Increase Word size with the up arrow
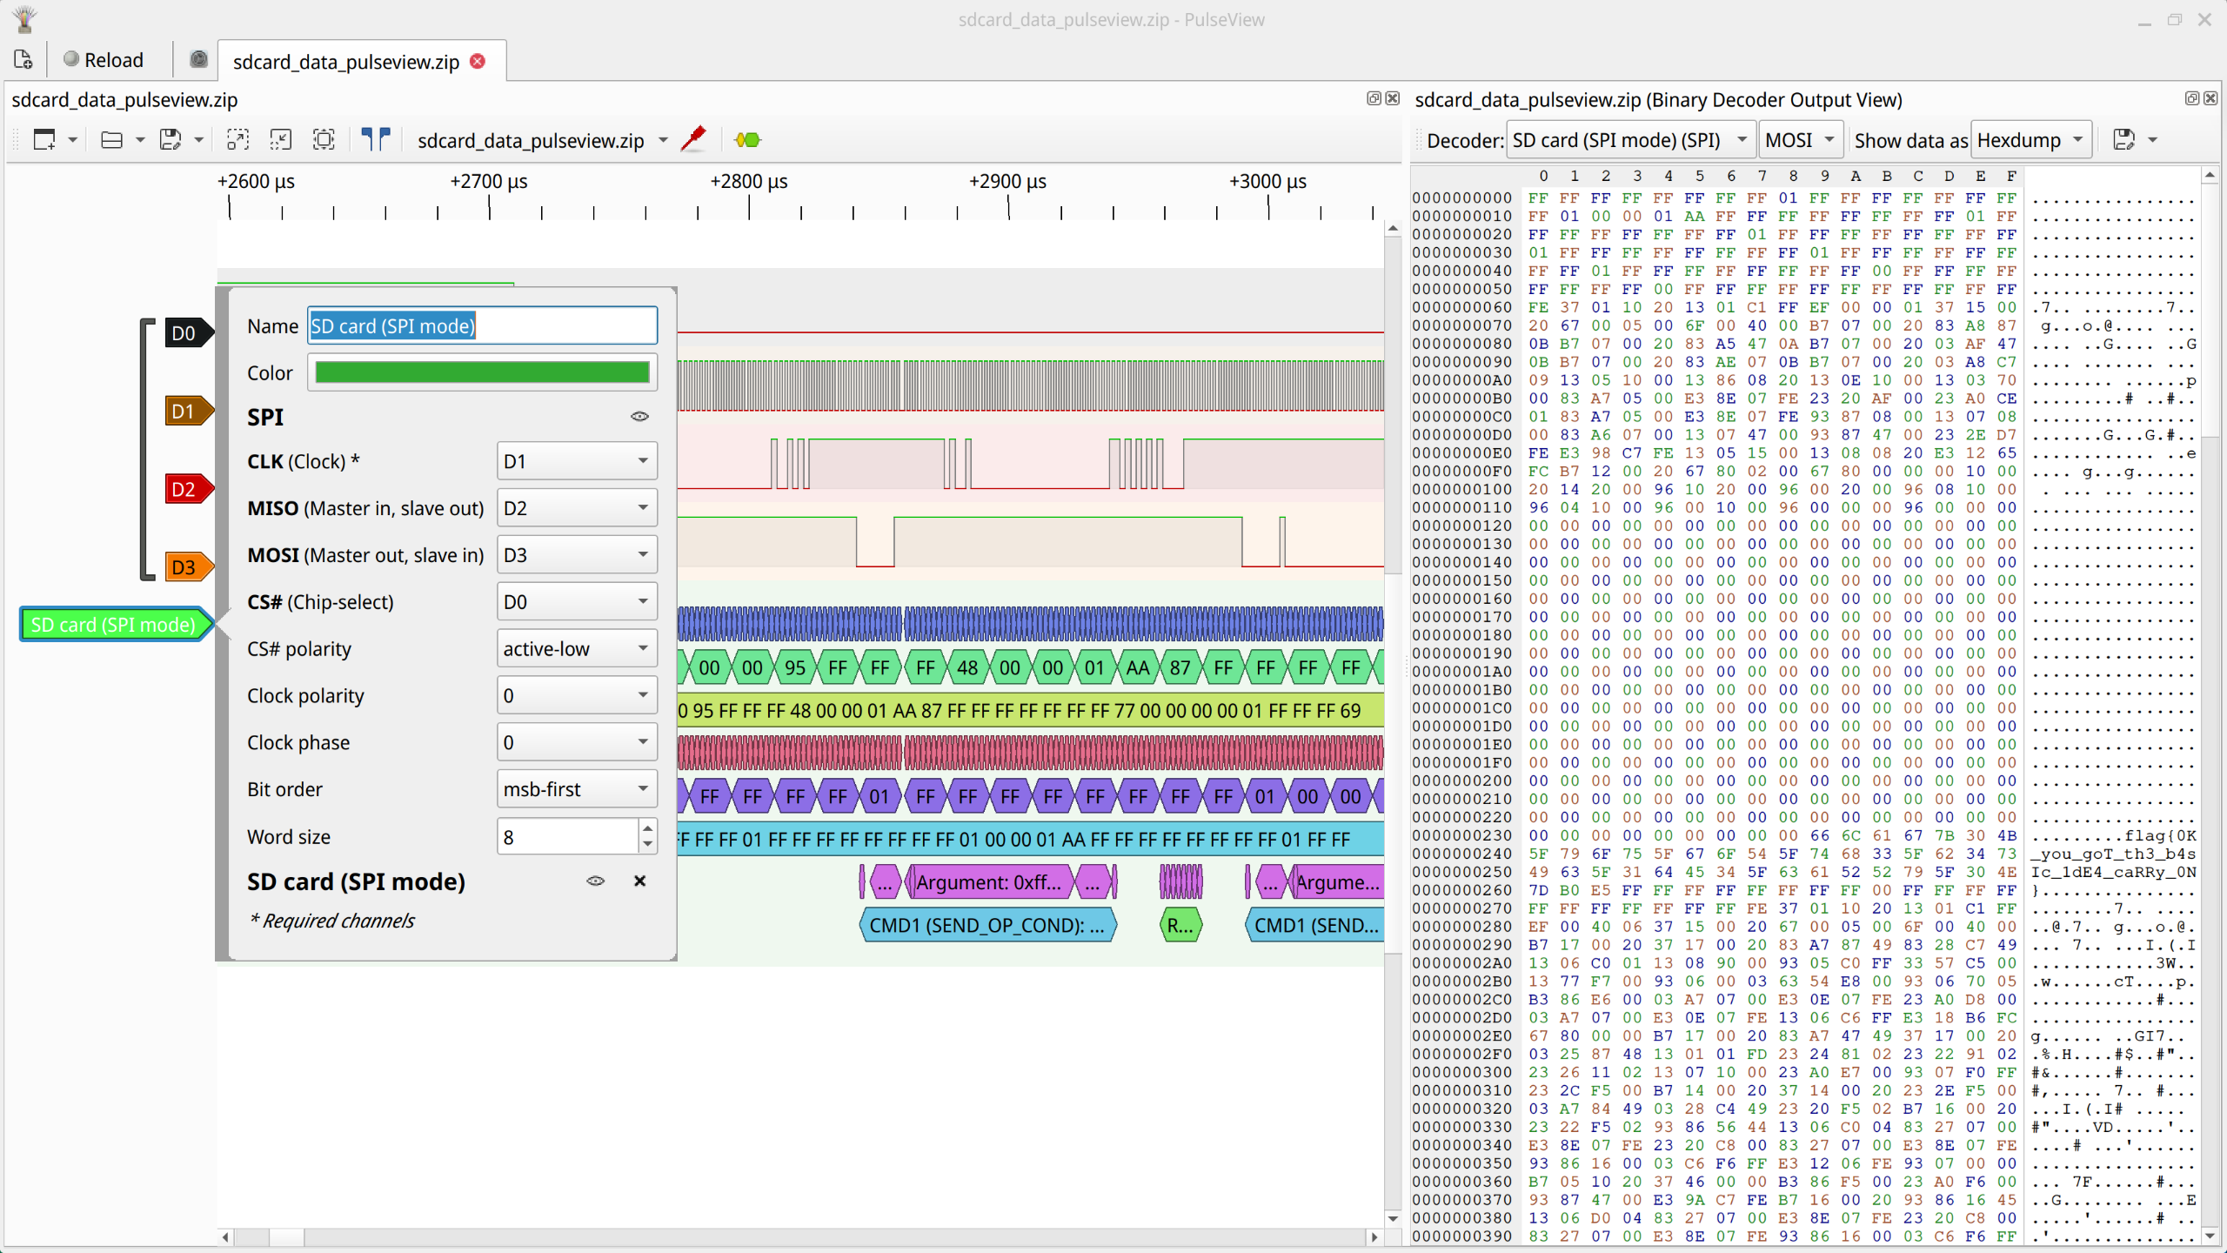This screenshot has width=2227, height=1253. (647, 828)
